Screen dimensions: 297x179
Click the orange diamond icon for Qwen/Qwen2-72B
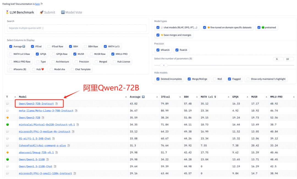point(8,118)
